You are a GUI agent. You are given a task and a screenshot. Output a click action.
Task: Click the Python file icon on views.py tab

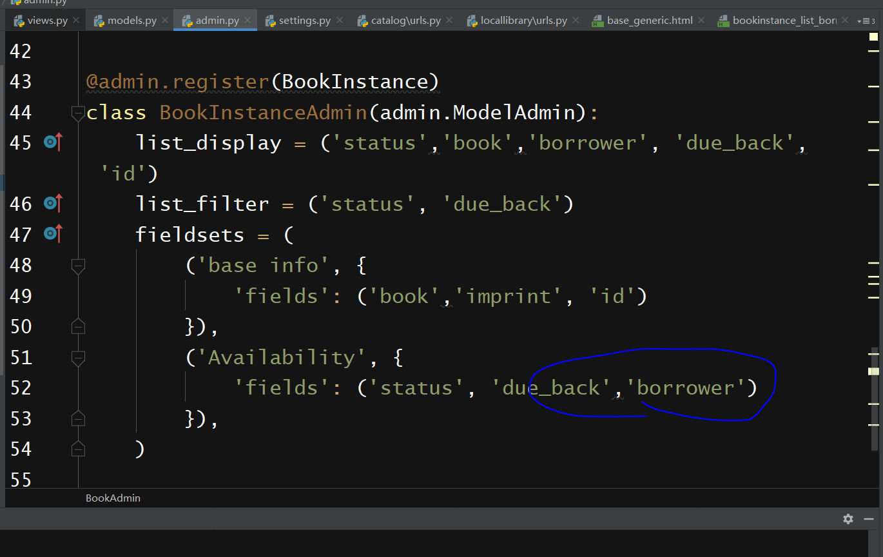pyautogui.click(x=19, y=21)
